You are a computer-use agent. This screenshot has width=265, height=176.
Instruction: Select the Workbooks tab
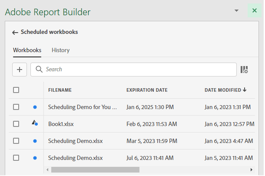tap(27, 50)
